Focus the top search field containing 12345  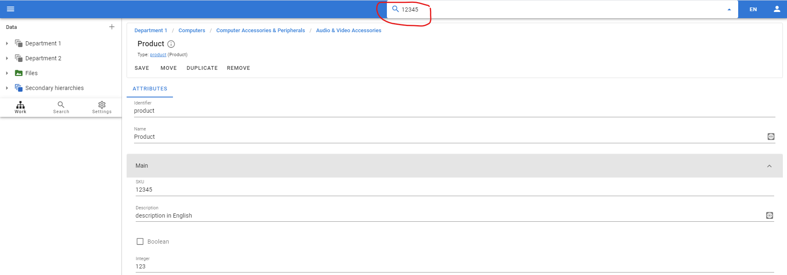pos(563,9)
